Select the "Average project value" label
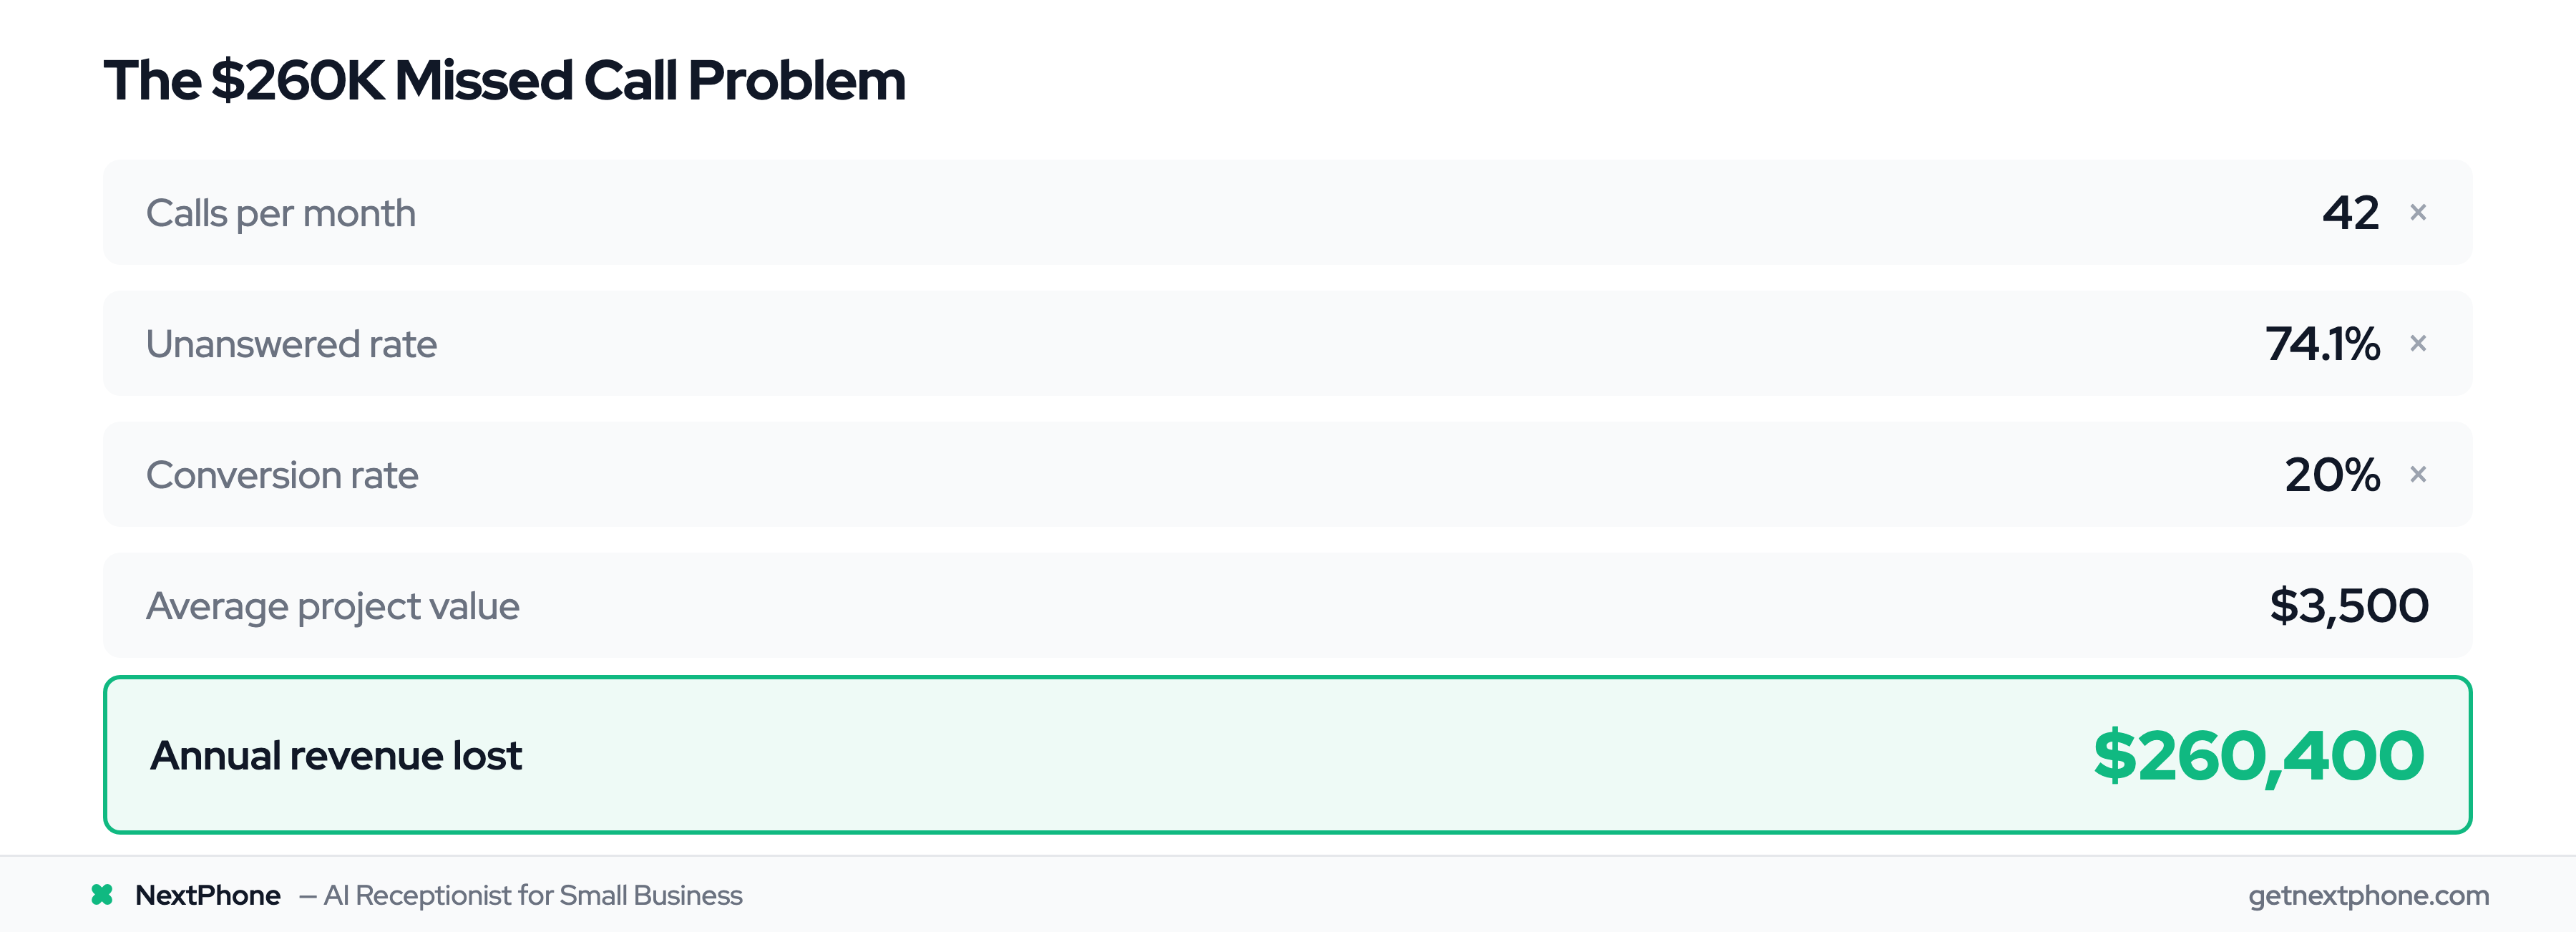Viewport: 2576px width, 932px height. click(x=333, y=606)
